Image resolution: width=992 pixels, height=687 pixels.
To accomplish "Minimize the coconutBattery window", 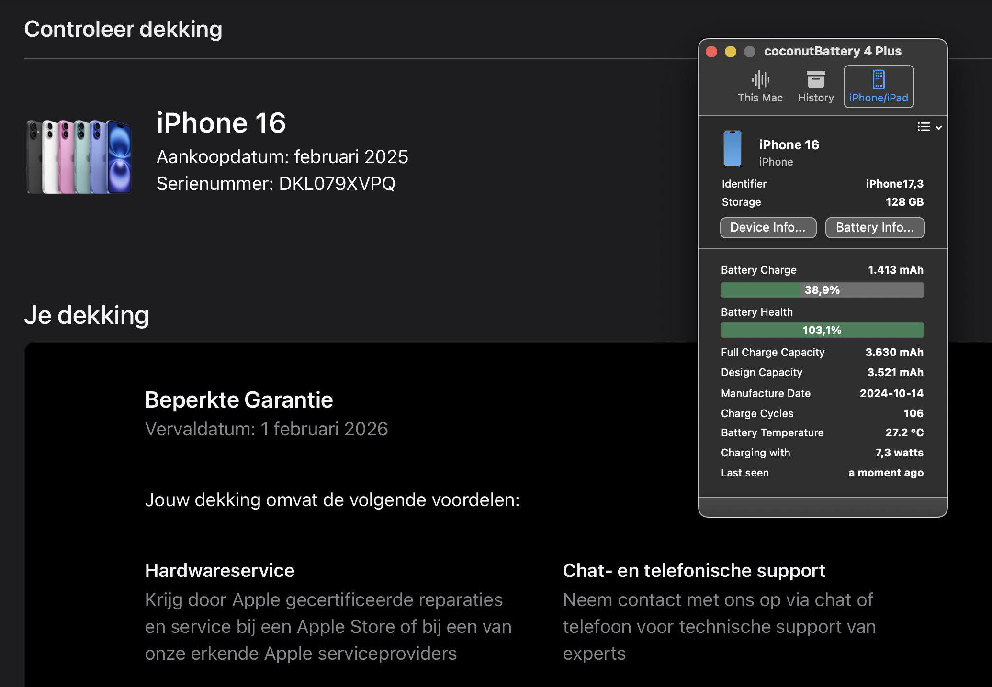I will 731,52.
